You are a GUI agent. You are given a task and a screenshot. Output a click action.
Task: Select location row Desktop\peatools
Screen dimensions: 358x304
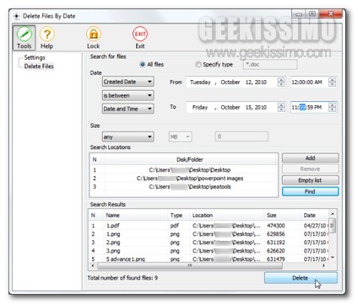coord(183,187)
